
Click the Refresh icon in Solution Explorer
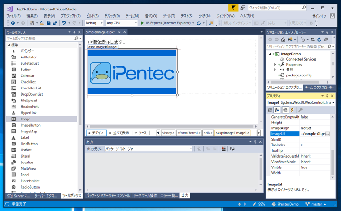pyautogui.click(x=319, y=40)
